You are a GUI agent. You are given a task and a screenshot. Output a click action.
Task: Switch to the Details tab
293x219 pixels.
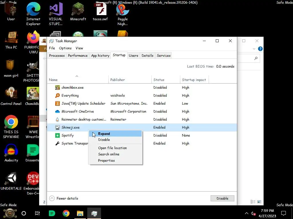[147, 56]
